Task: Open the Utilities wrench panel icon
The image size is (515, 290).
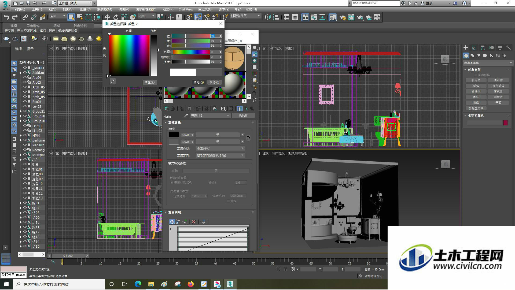Action: click(509, 48)
